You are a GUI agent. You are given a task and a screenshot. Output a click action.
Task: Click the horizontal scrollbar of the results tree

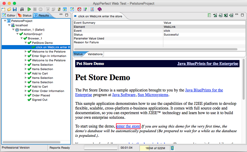tap(32, 142)
